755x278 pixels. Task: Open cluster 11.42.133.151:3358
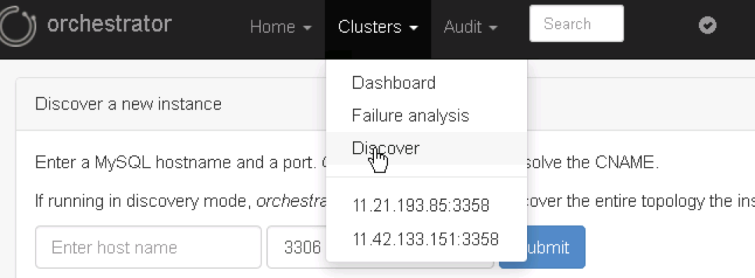pyautogui.click(x=426, y=239)
